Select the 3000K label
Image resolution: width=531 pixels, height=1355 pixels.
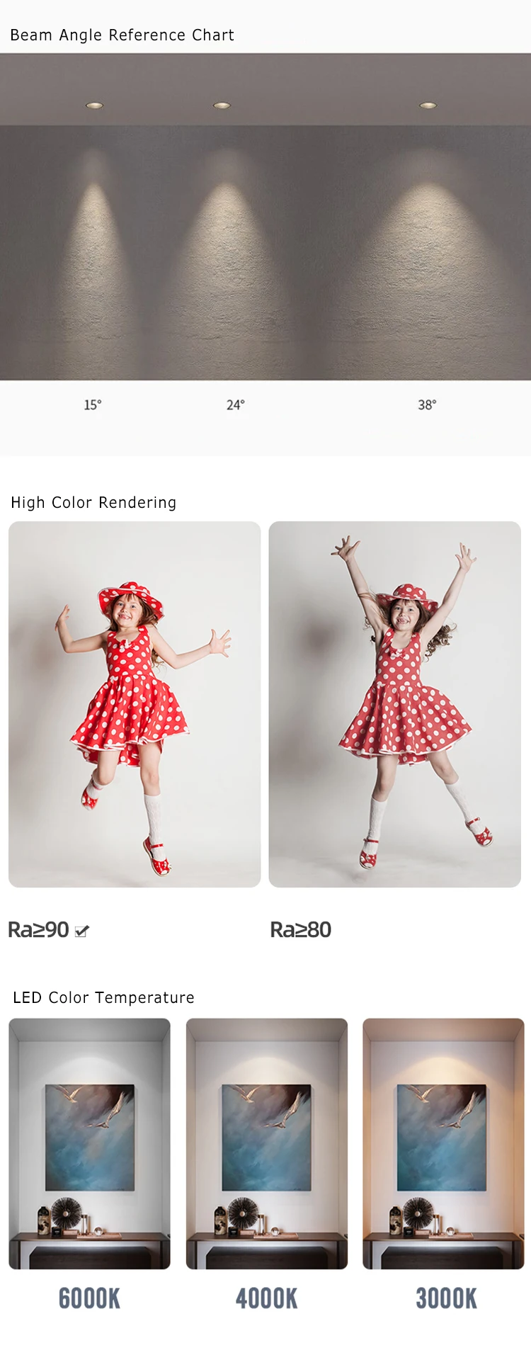pos(446,1298)
